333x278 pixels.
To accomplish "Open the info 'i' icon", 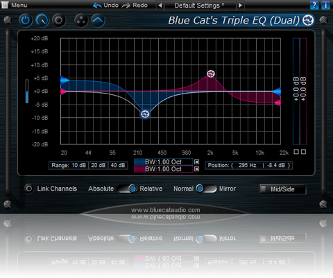I will 325,5.
